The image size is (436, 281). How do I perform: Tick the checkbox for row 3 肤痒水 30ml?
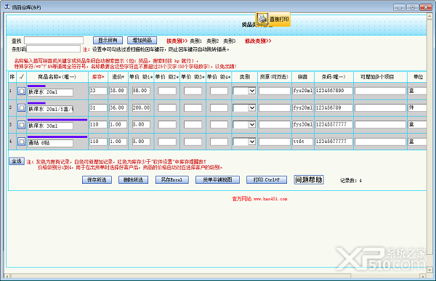[21, 125]
